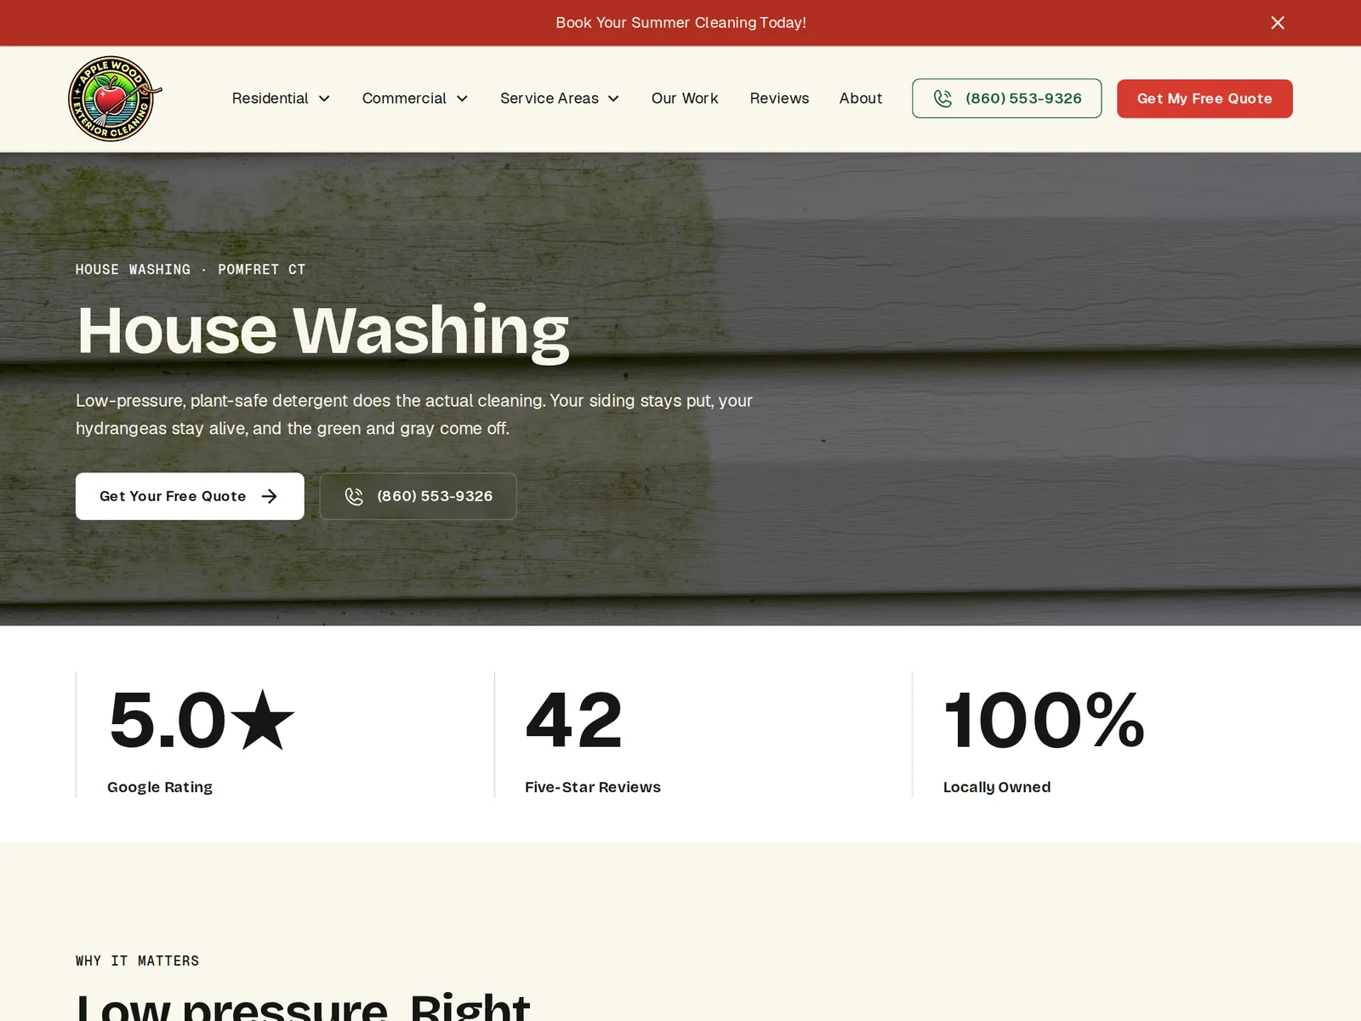Open the About page
This screenshot has width=1361, height=1021.
[x=861, y=99]
